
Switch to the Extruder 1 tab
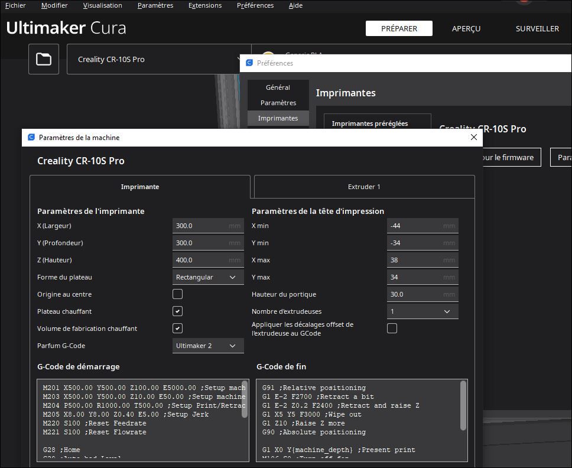coord(364,187)
